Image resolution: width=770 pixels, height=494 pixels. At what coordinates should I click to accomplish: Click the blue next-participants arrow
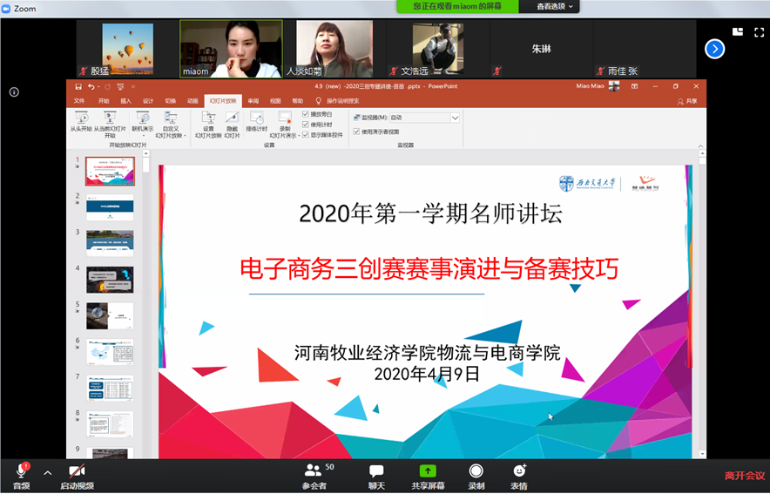(x=714, y=49)
